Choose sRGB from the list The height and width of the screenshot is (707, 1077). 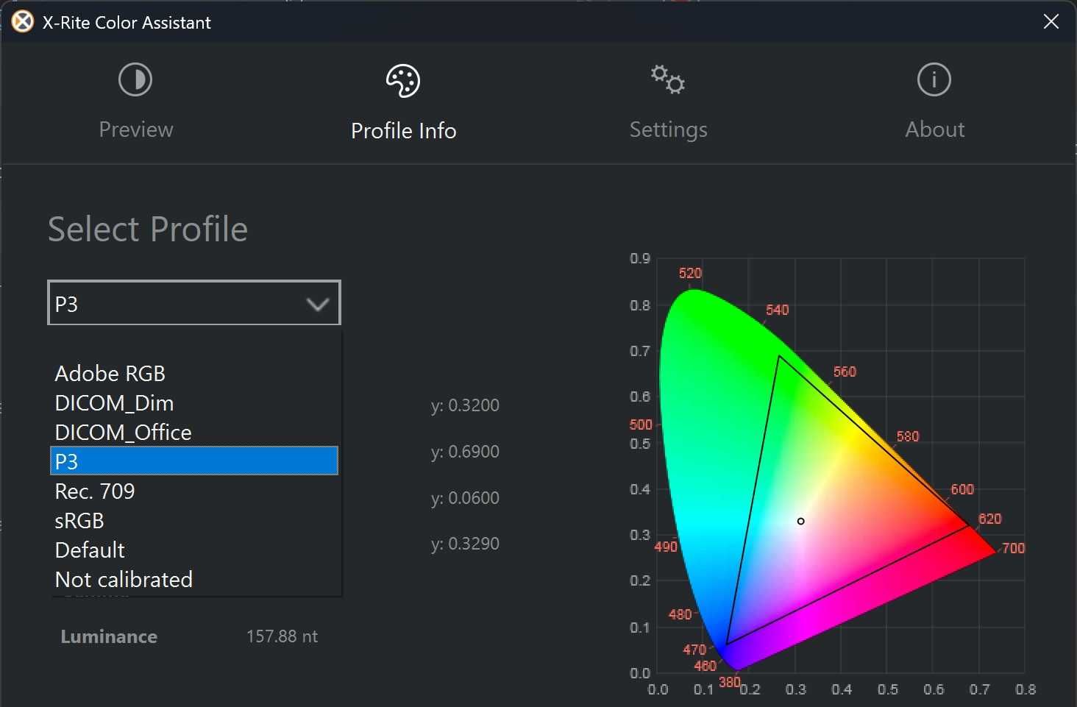point(194,520)
